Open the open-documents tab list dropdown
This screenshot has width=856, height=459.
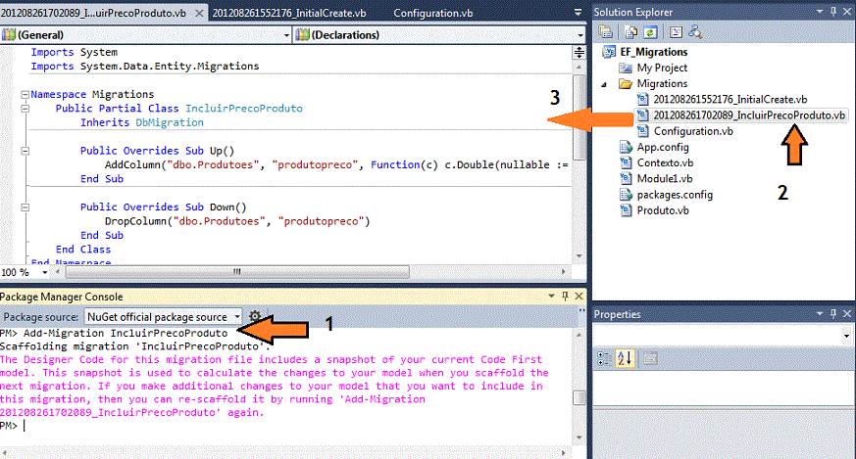578,12
